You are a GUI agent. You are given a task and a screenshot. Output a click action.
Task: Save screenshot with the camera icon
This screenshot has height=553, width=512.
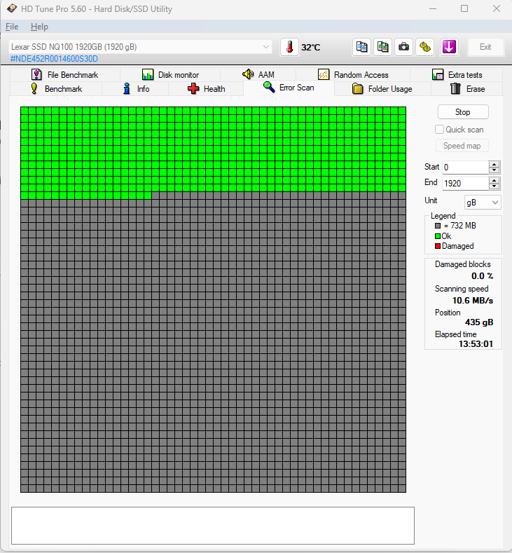(404, 47)
